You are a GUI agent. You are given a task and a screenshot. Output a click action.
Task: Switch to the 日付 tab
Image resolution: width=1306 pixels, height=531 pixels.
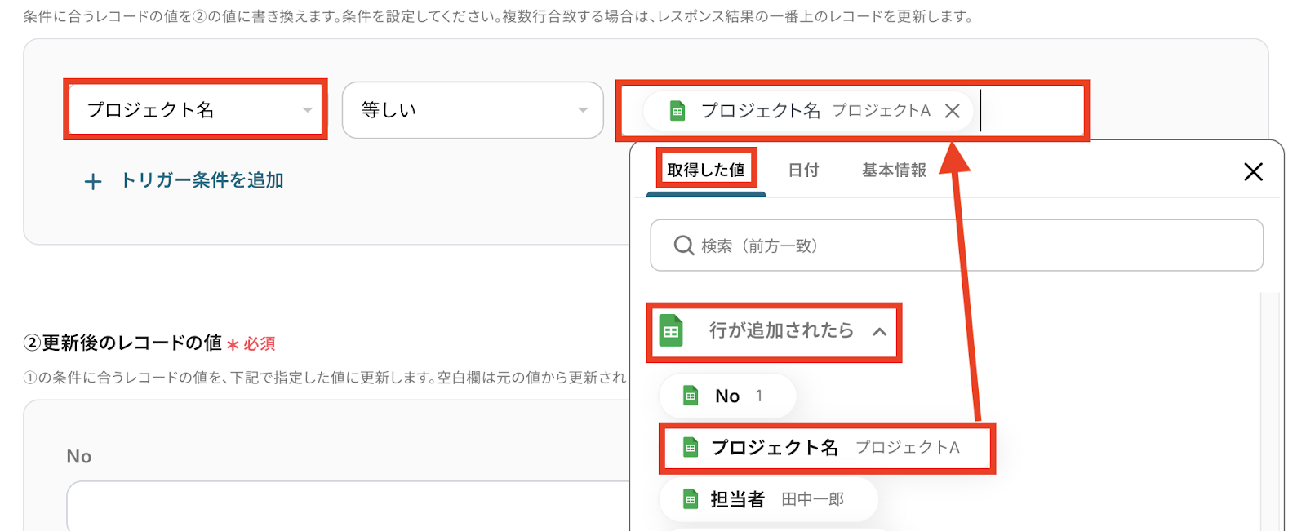tap(803, 170)
